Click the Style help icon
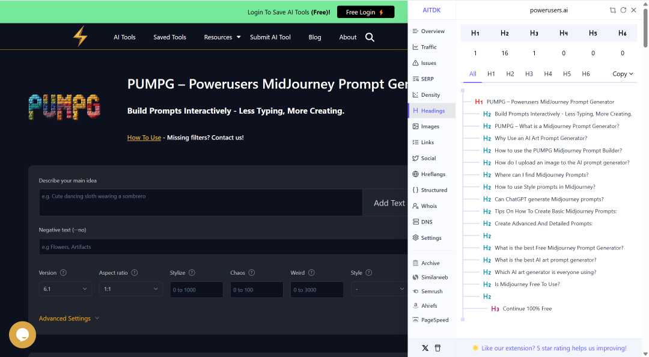This screenshot has height=357, width=649. click(x=369, y=272)
